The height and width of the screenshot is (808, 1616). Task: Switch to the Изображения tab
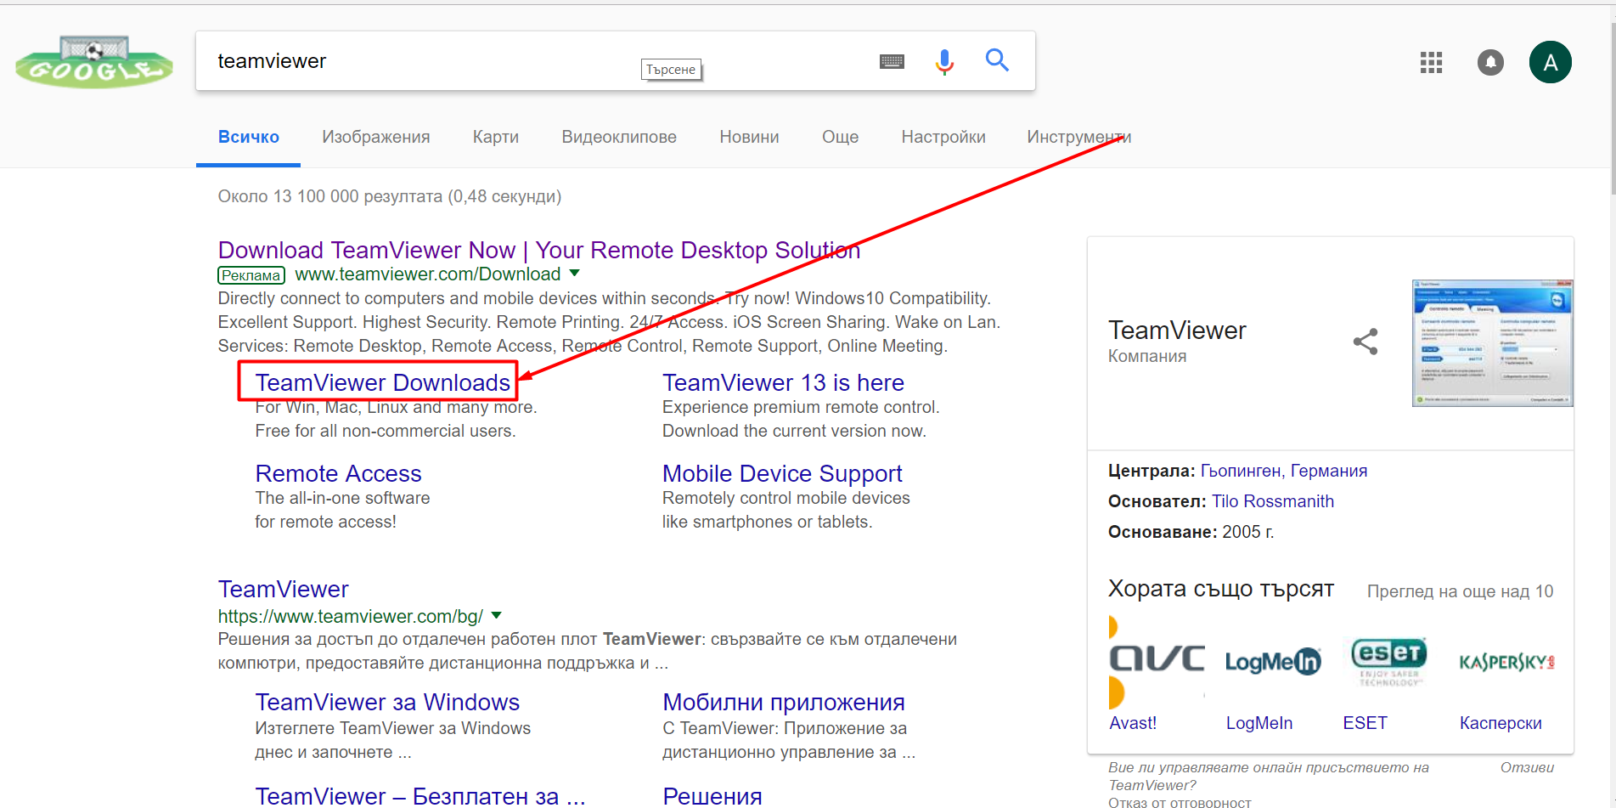(375, 137)
